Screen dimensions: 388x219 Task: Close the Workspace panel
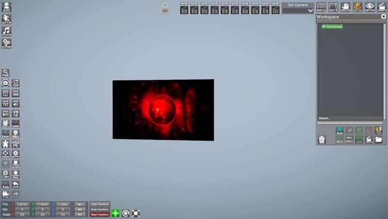coord(384,16)
